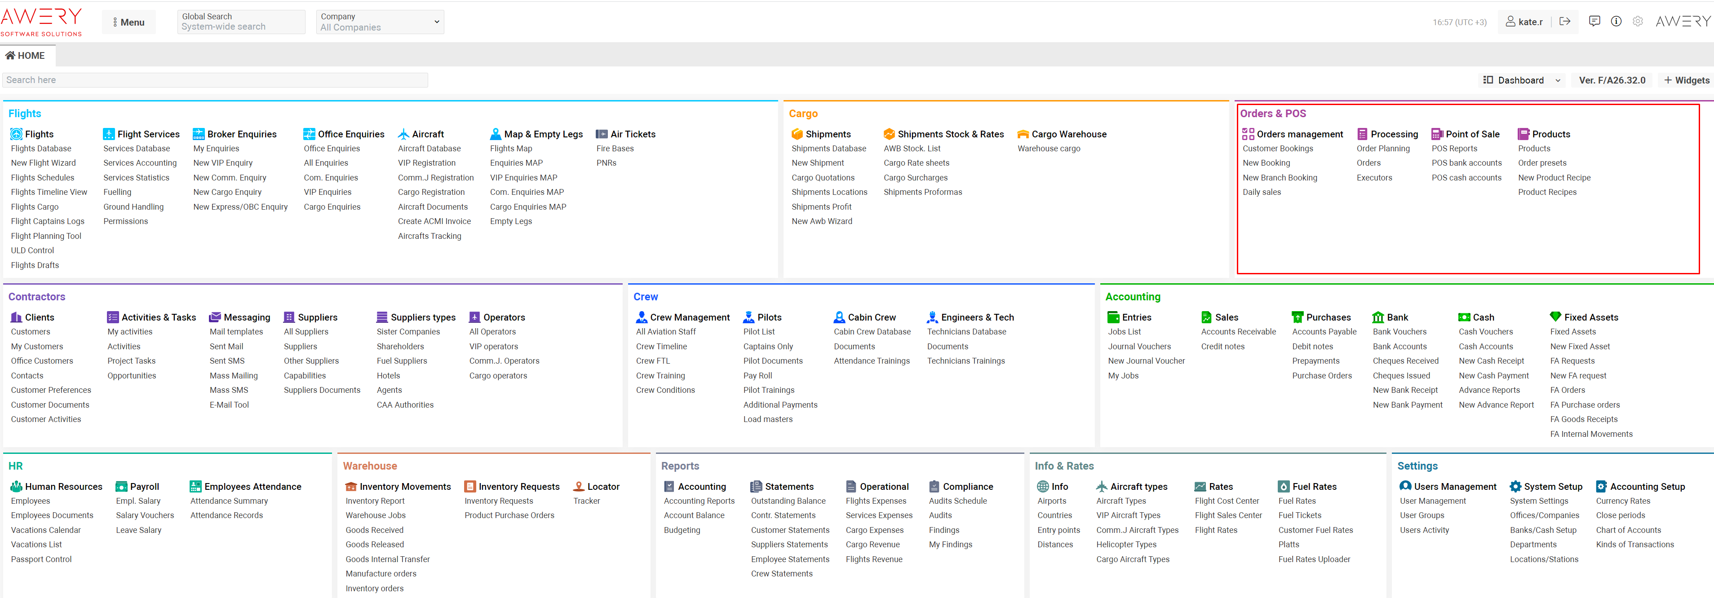The width and height of the screenshot is (1714, 598).
Task: Click the Shipments box icon in Cargo
Action: click(x=797, y=134)
